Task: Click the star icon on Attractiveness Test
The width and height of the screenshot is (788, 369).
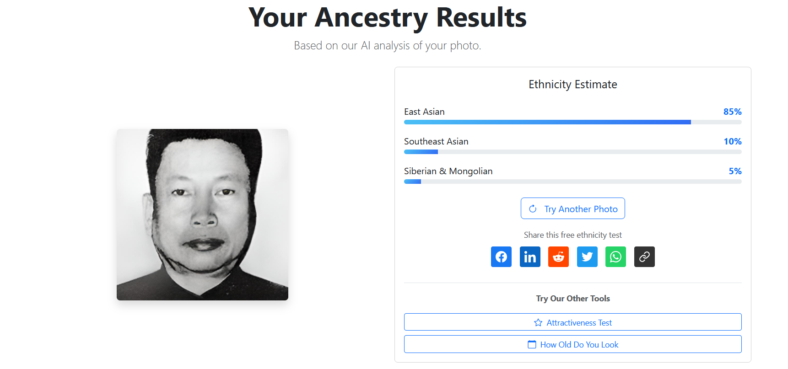Action: 538,322
